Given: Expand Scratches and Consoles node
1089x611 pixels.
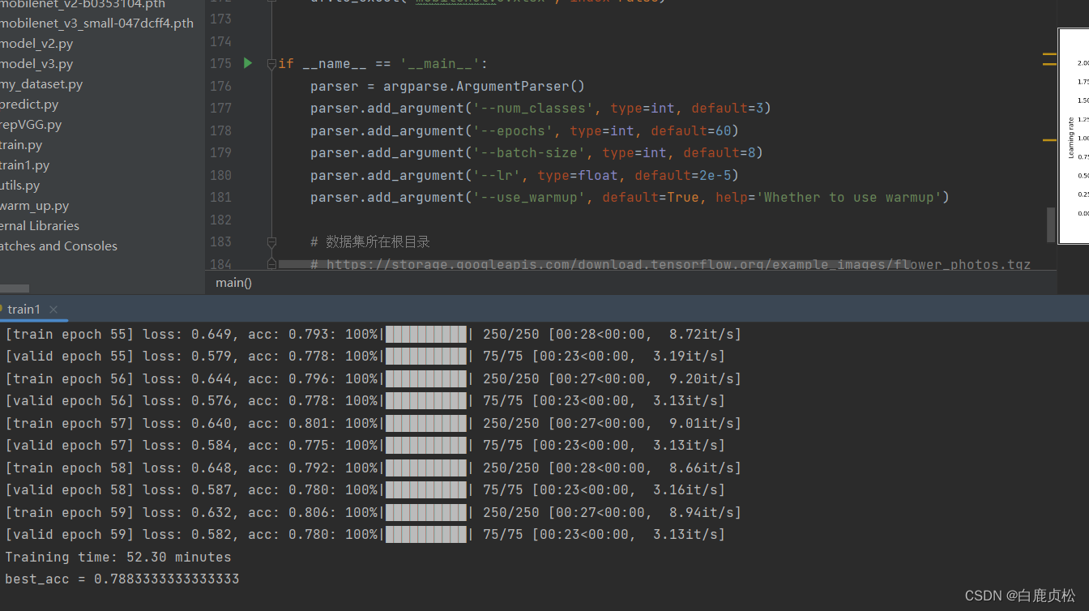Looking at the screenshot, I should 58,246.
